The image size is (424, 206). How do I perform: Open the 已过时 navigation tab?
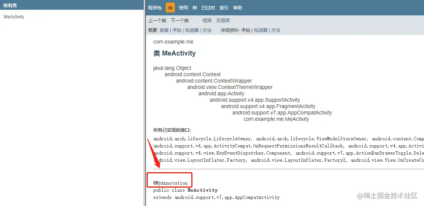click(208, 8)
